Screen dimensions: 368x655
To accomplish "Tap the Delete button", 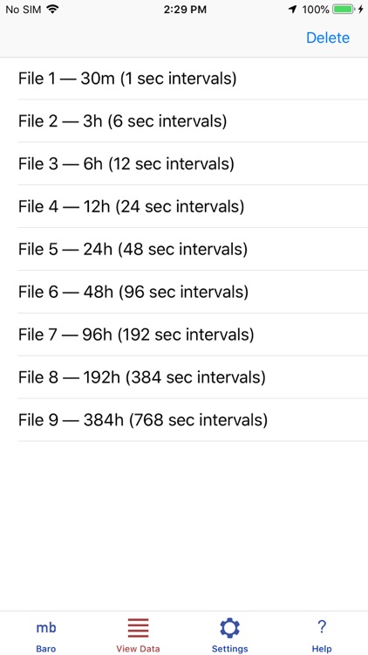I will (328, 38).
